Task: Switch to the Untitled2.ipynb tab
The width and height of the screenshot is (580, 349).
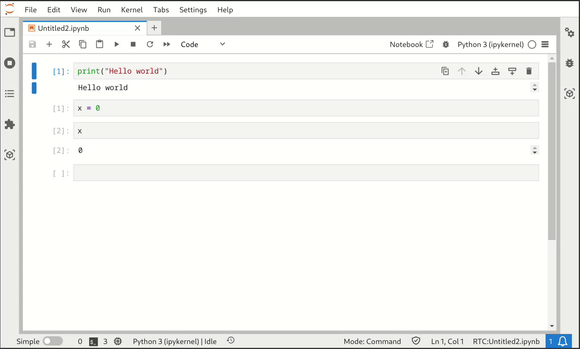Action: [x=64, y=28]
